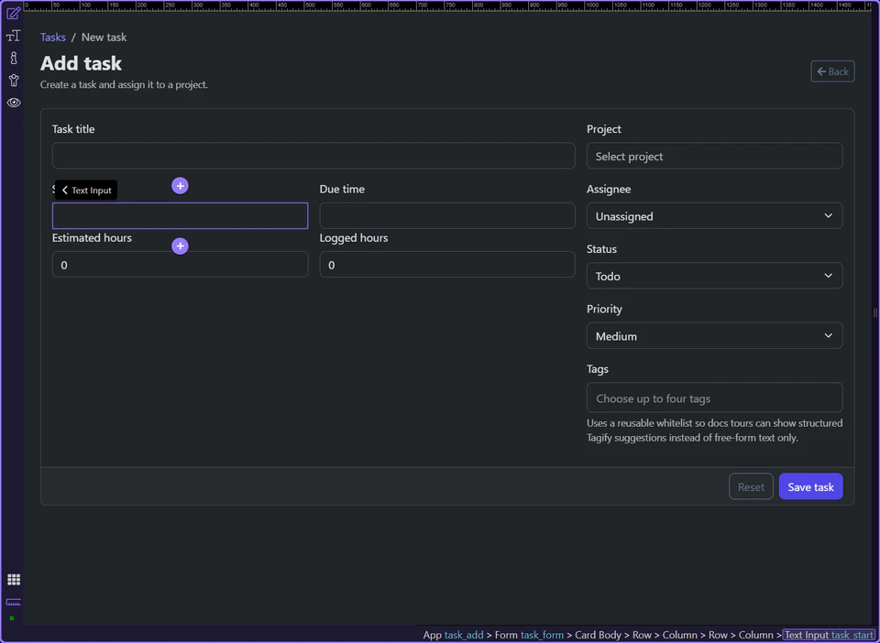Click inside the Tags input field
This screenshot has width=880, height=643.
714,398
